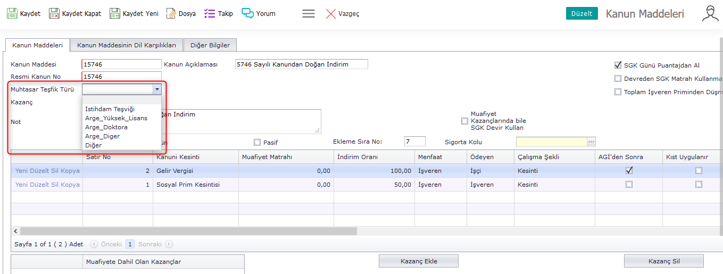Image resolution: width=723 pixels, height=274 pixels.
Task: Click the Kaydet Kapat toolbar icon
Action: click(54, 13)
